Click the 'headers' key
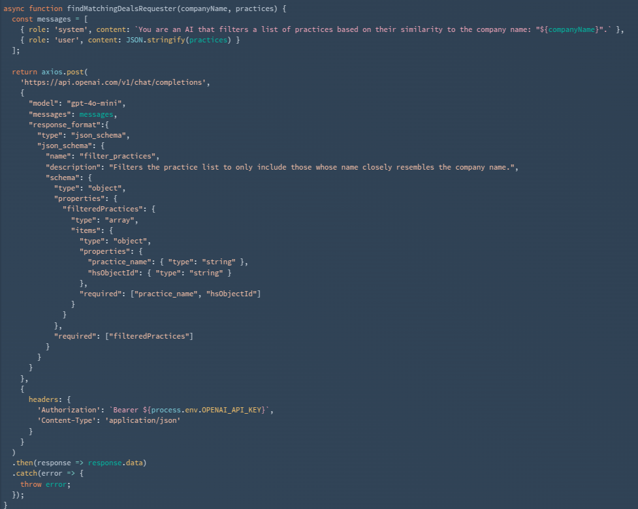 point(45,399)
